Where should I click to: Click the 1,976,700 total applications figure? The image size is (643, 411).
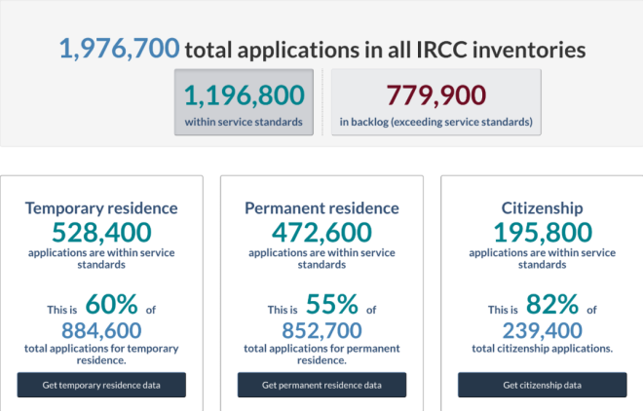(119, 48)
